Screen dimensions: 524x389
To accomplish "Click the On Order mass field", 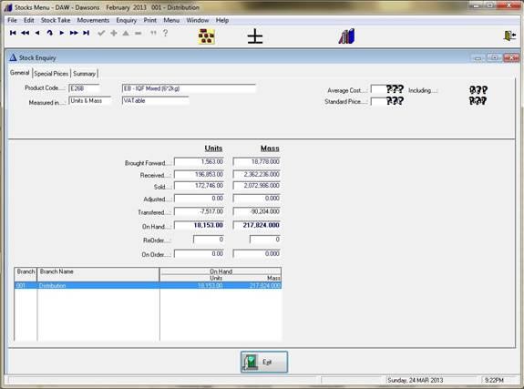I will (257, 254).
